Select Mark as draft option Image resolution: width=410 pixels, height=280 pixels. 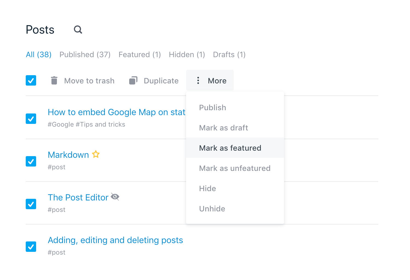224,128
